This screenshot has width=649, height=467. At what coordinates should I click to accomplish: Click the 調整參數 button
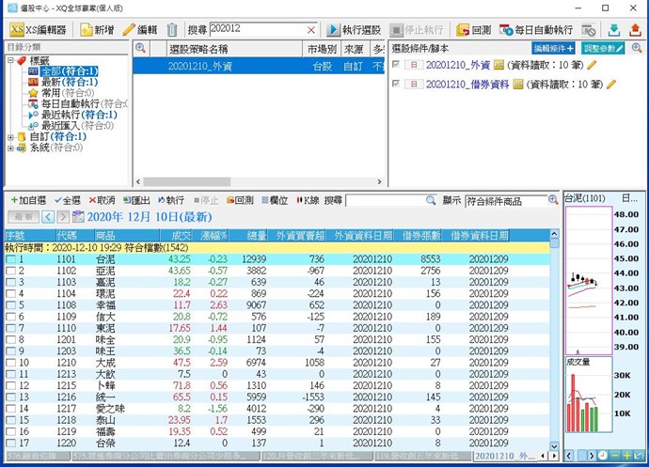point(603,47)
